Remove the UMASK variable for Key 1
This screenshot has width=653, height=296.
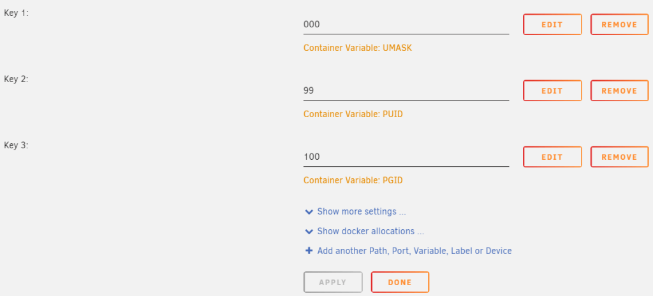(x=619, y=25)
